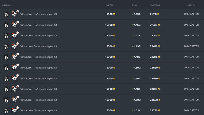Click ОЖИДАЕТСЯ status in the 1.519 coefficient row

(191, 110)
